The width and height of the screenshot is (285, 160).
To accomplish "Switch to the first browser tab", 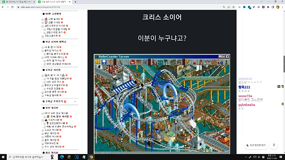I will pyautogui.click(x=18, y=2).
